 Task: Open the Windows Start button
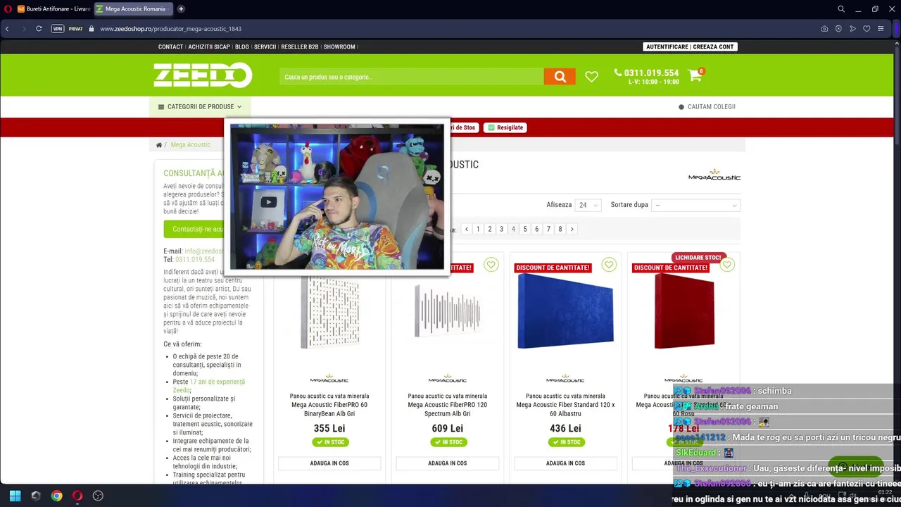(15, 496)
